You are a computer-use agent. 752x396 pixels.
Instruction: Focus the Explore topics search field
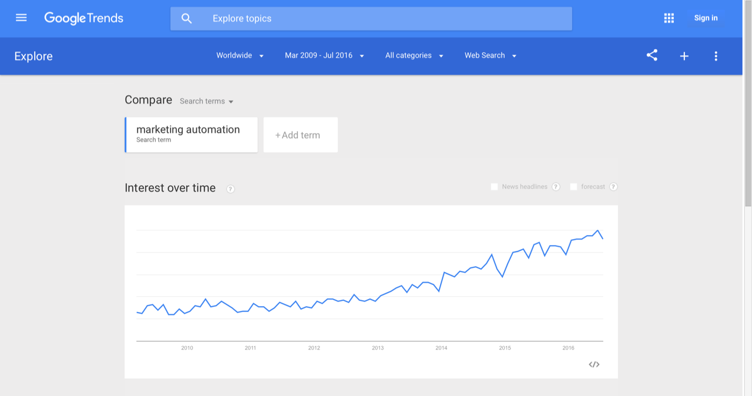coord(371,19)
